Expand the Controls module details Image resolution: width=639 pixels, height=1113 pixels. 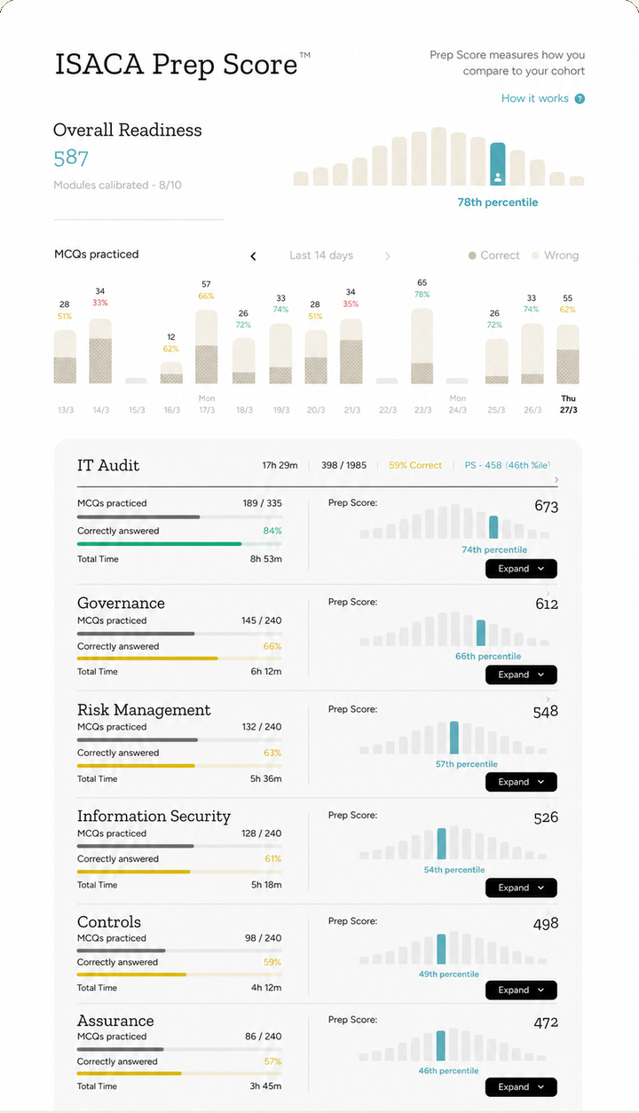click(x=521, y=990)
